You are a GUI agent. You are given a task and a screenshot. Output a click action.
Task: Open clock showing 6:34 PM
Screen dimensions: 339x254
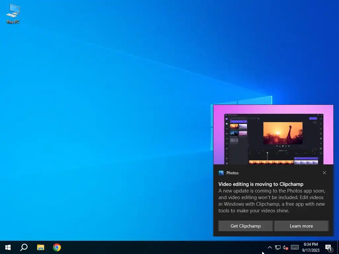tap(311, 244)
